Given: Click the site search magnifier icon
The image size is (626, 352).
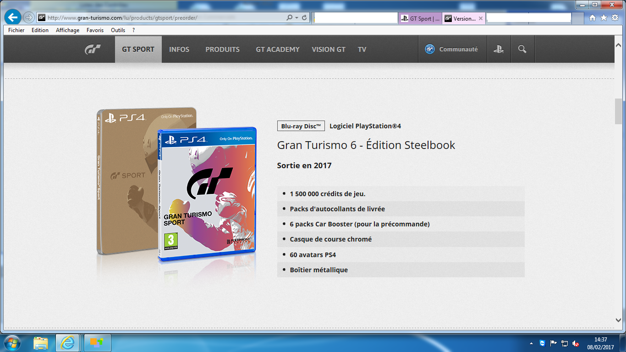Looking at the screenshot, I should pos(522,49).
